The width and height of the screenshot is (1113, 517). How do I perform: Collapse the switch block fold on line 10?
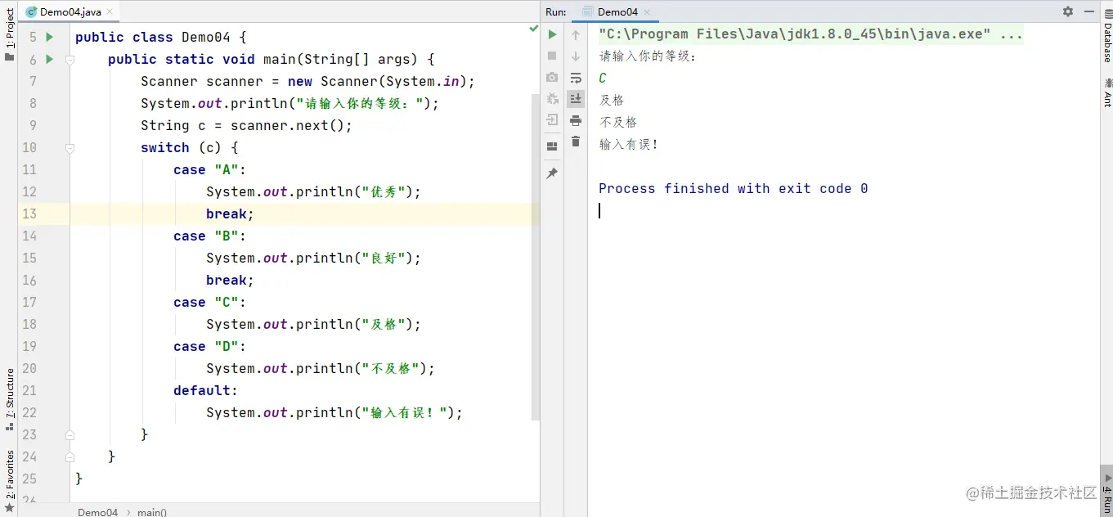coord(70,148)
